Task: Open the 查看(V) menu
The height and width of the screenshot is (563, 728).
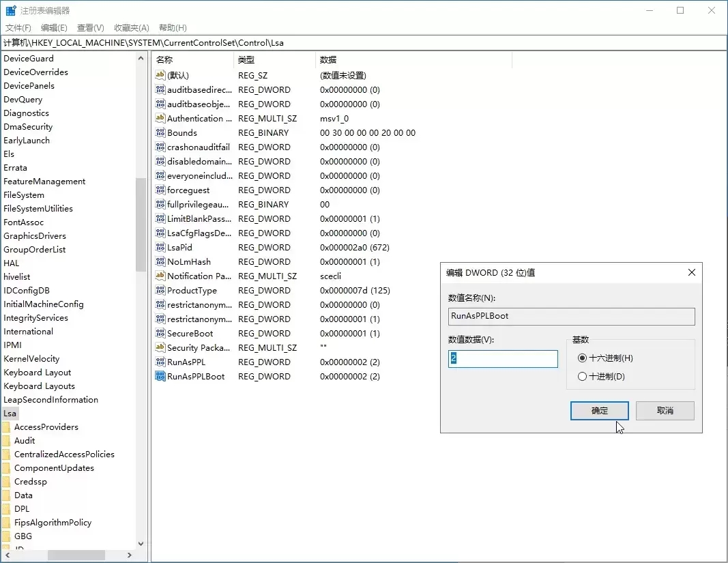Action: tap(90, 27)
